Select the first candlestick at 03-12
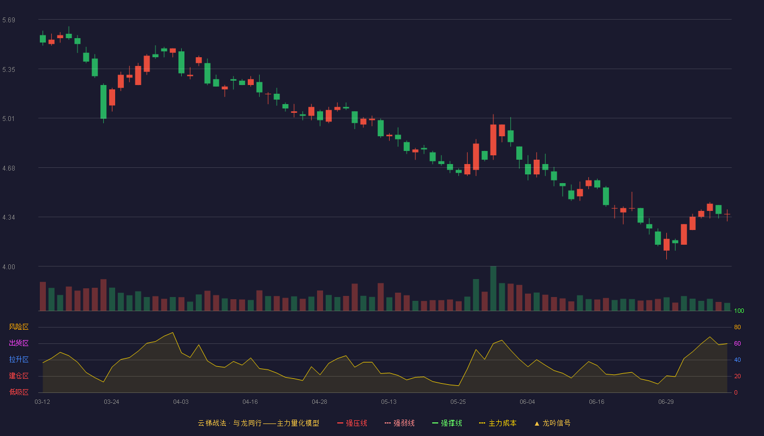Image resolution: width=764 pixels, height=436 pixels. [x=43, y=38]
